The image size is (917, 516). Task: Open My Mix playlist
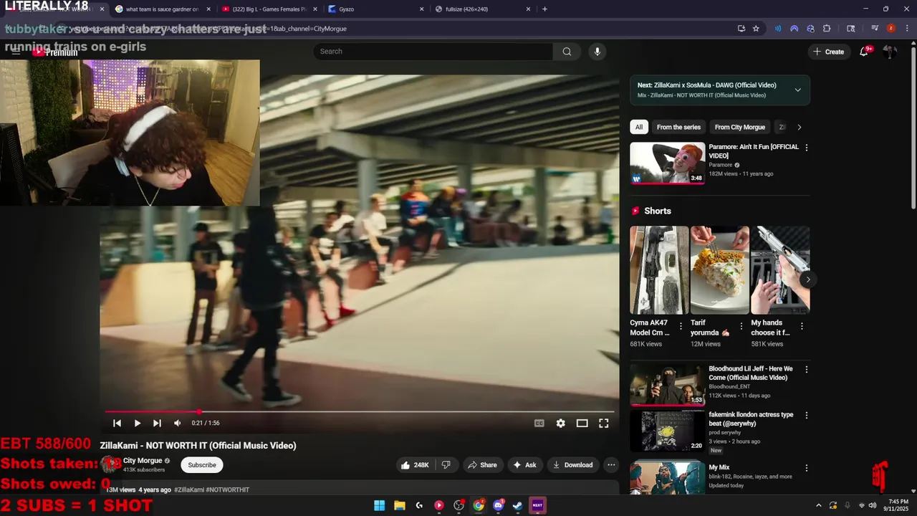point(668,478)
